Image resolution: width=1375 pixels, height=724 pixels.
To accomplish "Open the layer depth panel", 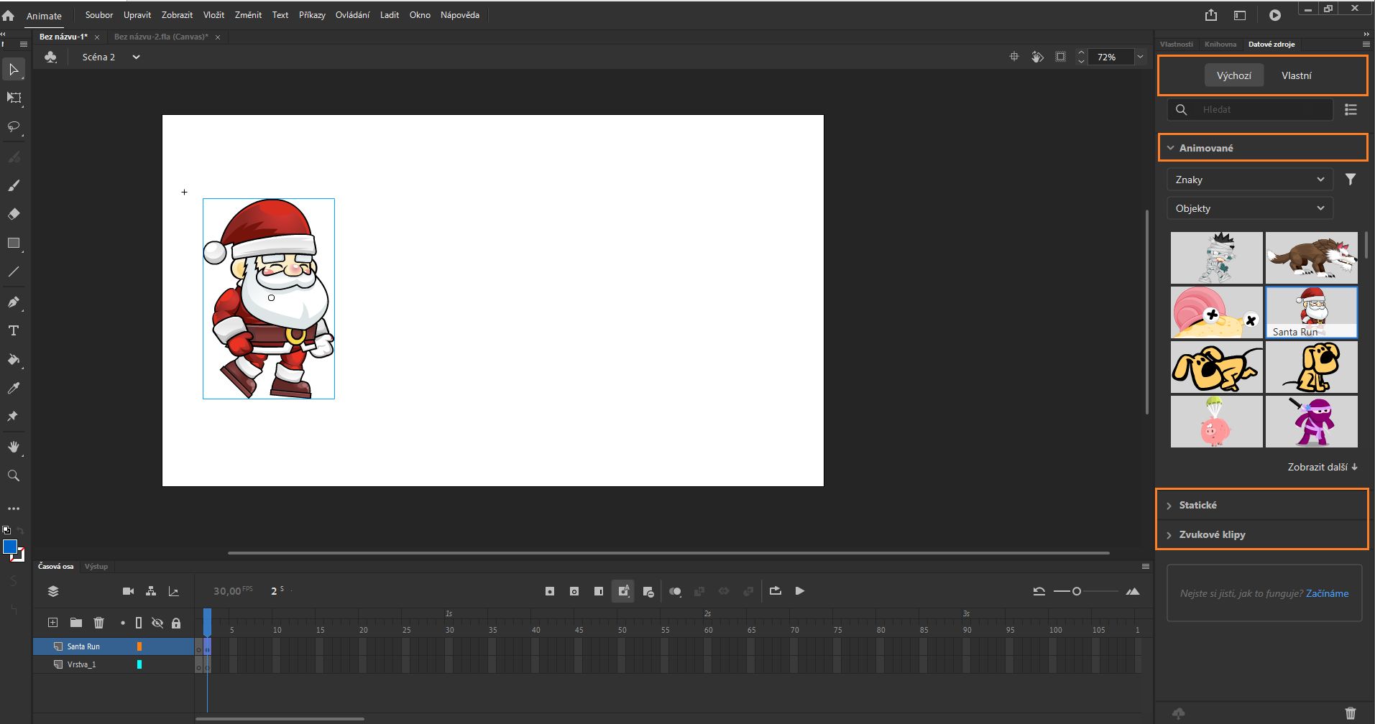I will 173,591.
